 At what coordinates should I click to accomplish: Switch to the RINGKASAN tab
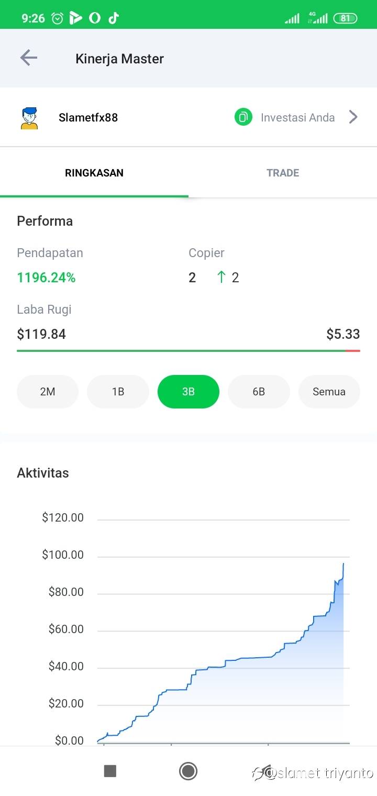tap(94, 173)
